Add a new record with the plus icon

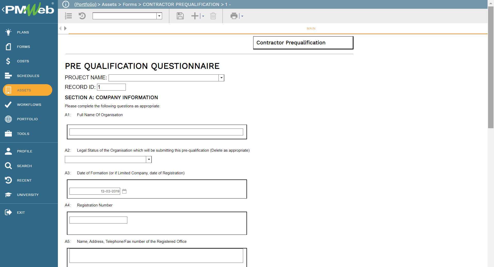point(195,16)
